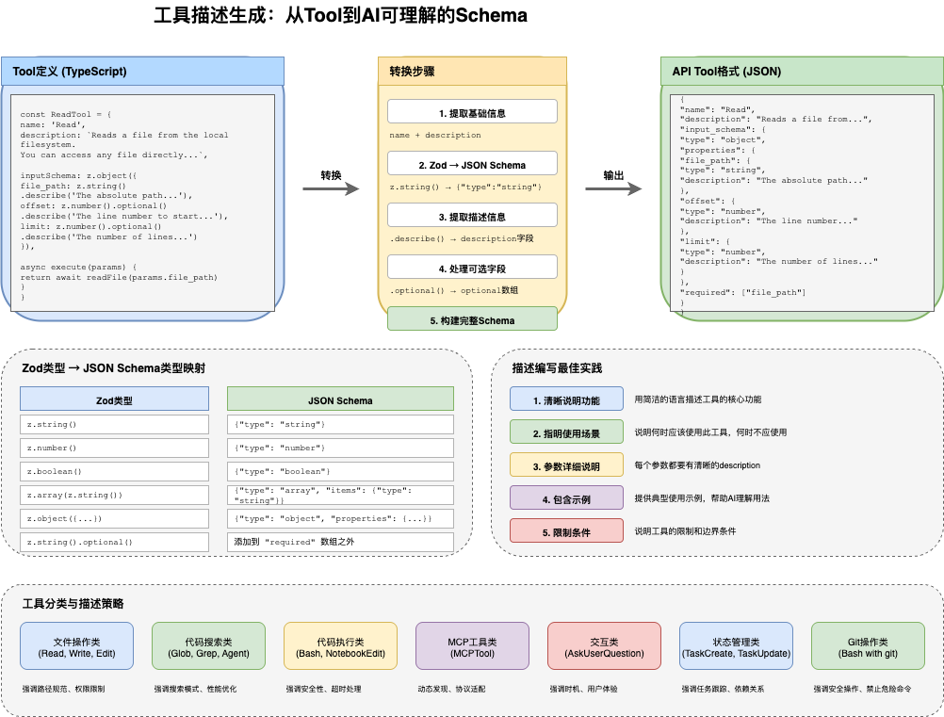The height and width of the screenshot is (717, 944).
Task: Click the 'Tool定义 (TypeScript)' header
Action: 142,71
